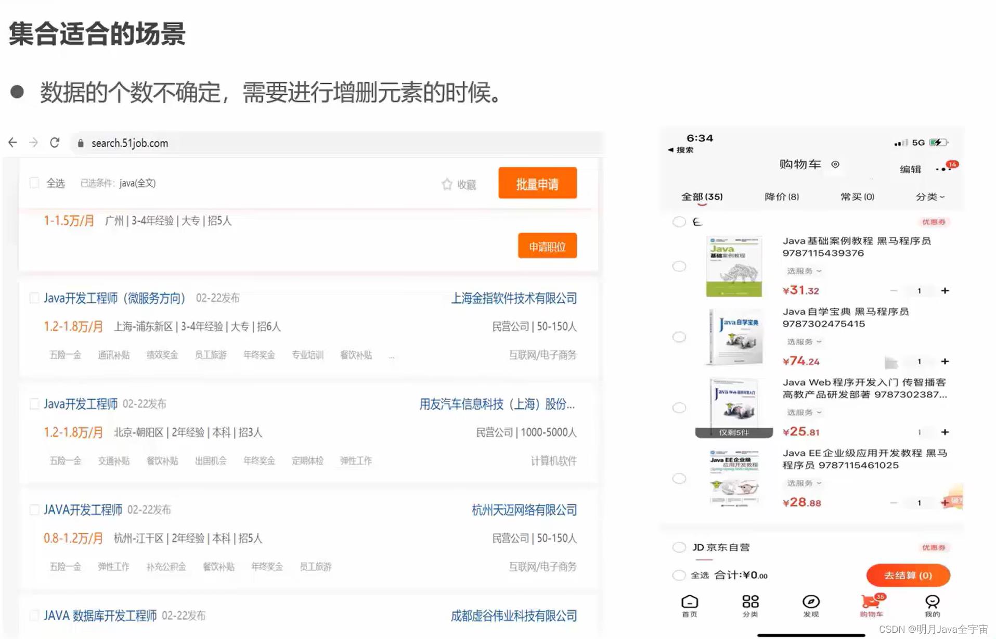Tap the back arrow beside 搜索

coord(671,150)
